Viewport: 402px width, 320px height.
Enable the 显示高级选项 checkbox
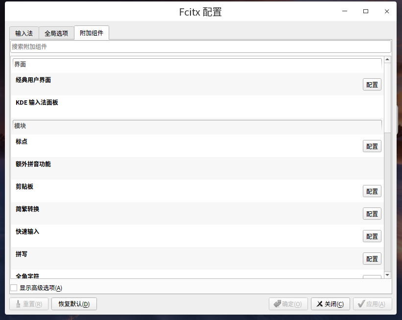pyautogui.click(x=13, y=288)
